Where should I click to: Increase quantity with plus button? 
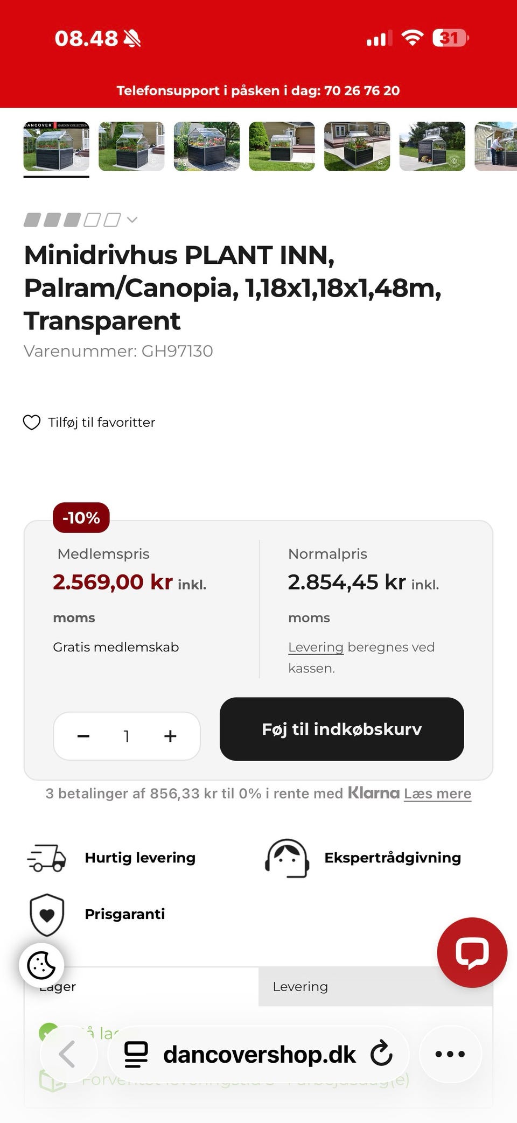coord(170,736)
